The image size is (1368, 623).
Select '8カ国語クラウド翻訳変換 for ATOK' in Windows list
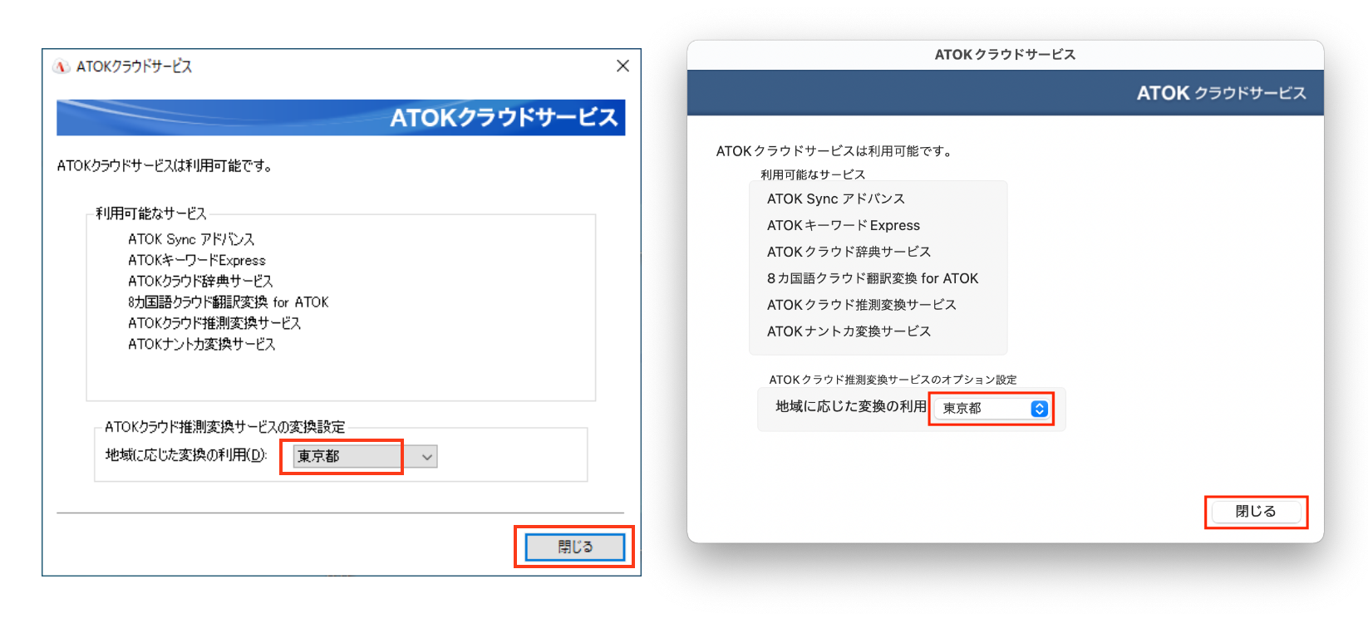229,302
